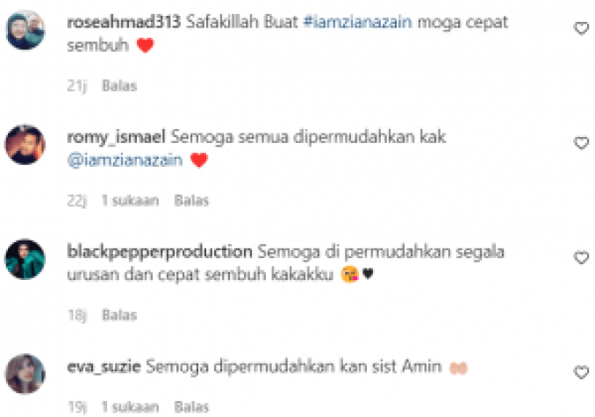Image resolution: width=595 pixels, height=417 pixels.
Task: View '1 sukaan' on eva_suzie's comment
Action: 130,407
